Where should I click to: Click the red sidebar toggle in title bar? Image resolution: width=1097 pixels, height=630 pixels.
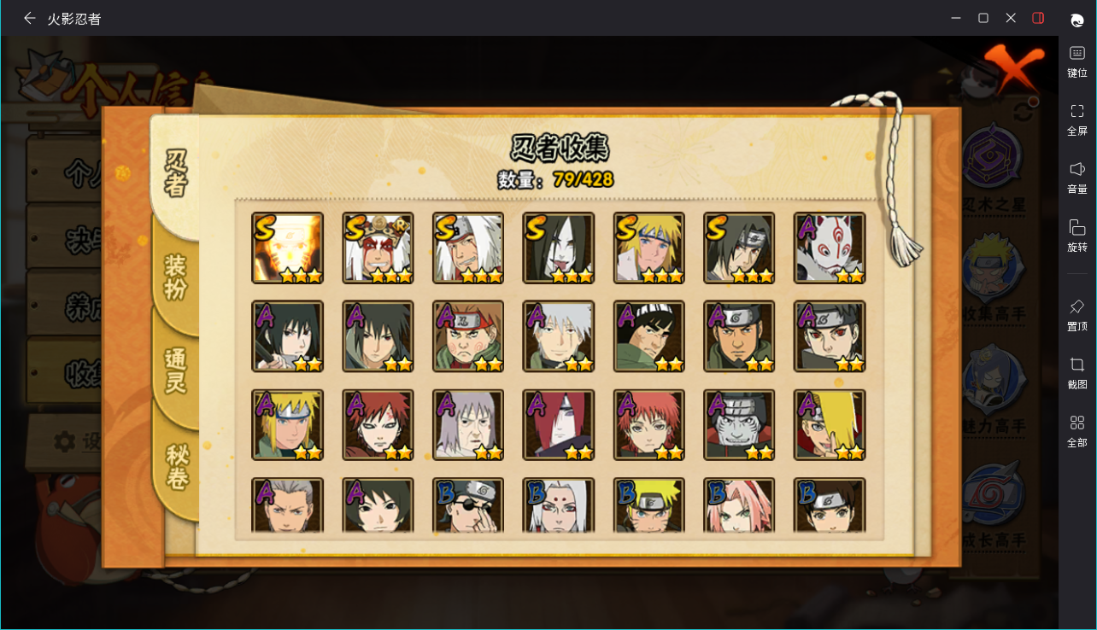coord(1038,18)
